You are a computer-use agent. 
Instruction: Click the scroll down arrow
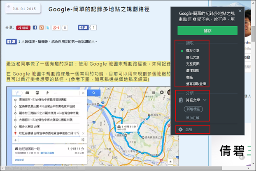click(253, 163)
